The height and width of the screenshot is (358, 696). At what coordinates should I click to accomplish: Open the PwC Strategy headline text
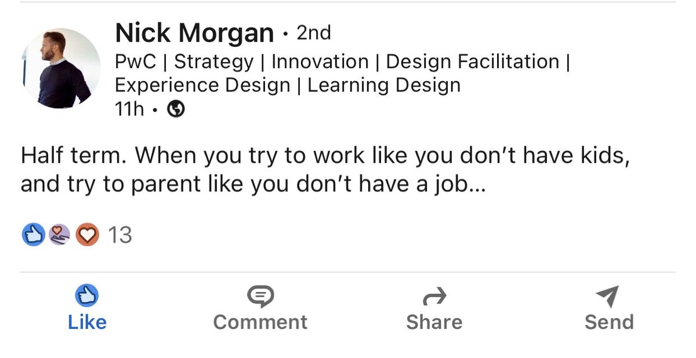point(343,62)
